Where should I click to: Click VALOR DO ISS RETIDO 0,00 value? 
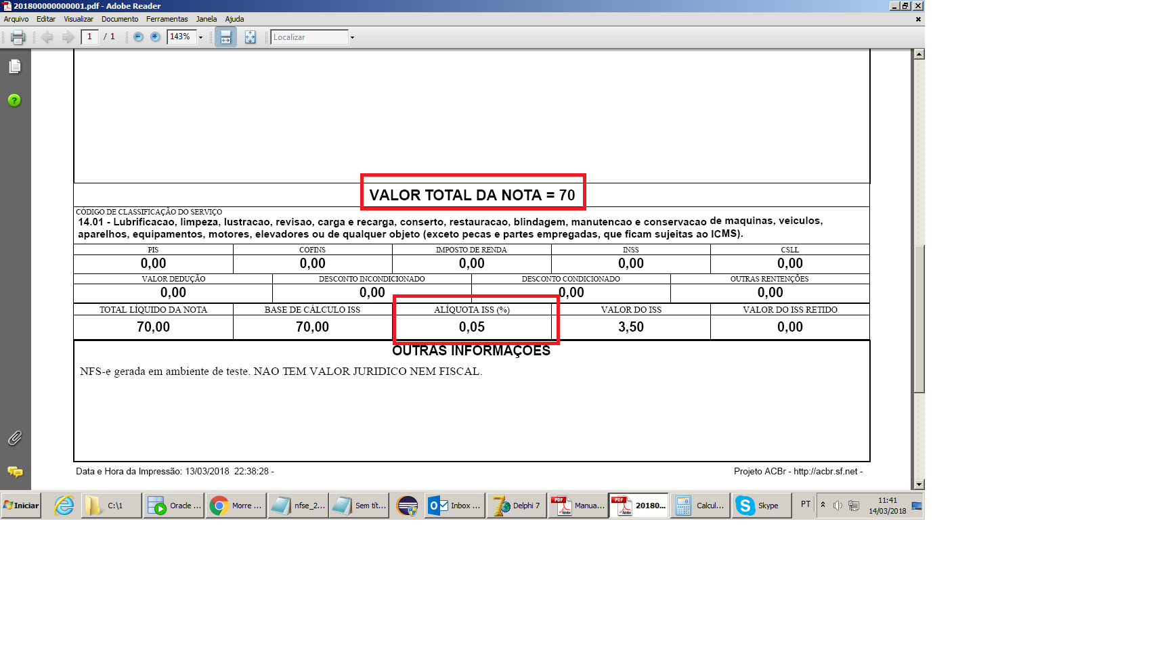pos(790,327)
